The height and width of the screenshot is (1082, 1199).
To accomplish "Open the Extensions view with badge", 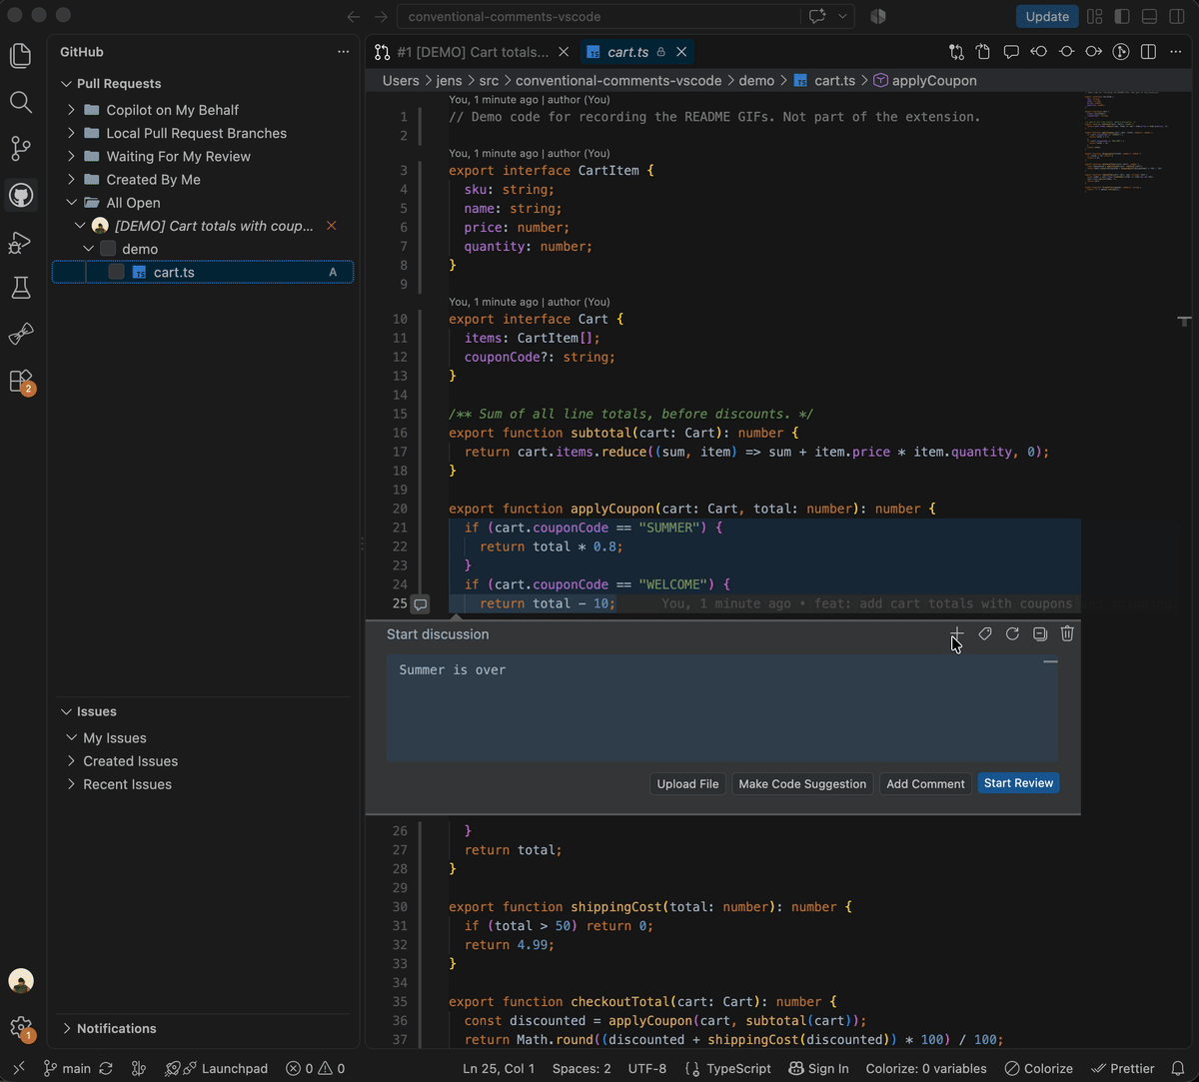I will click(21, 382).
